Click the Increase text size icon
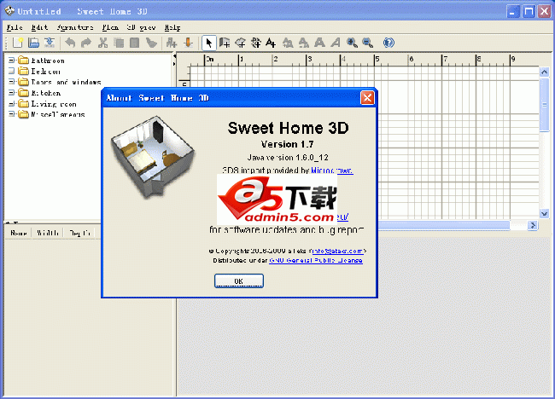This screenshot has height=399, width=555. [288, 43]
